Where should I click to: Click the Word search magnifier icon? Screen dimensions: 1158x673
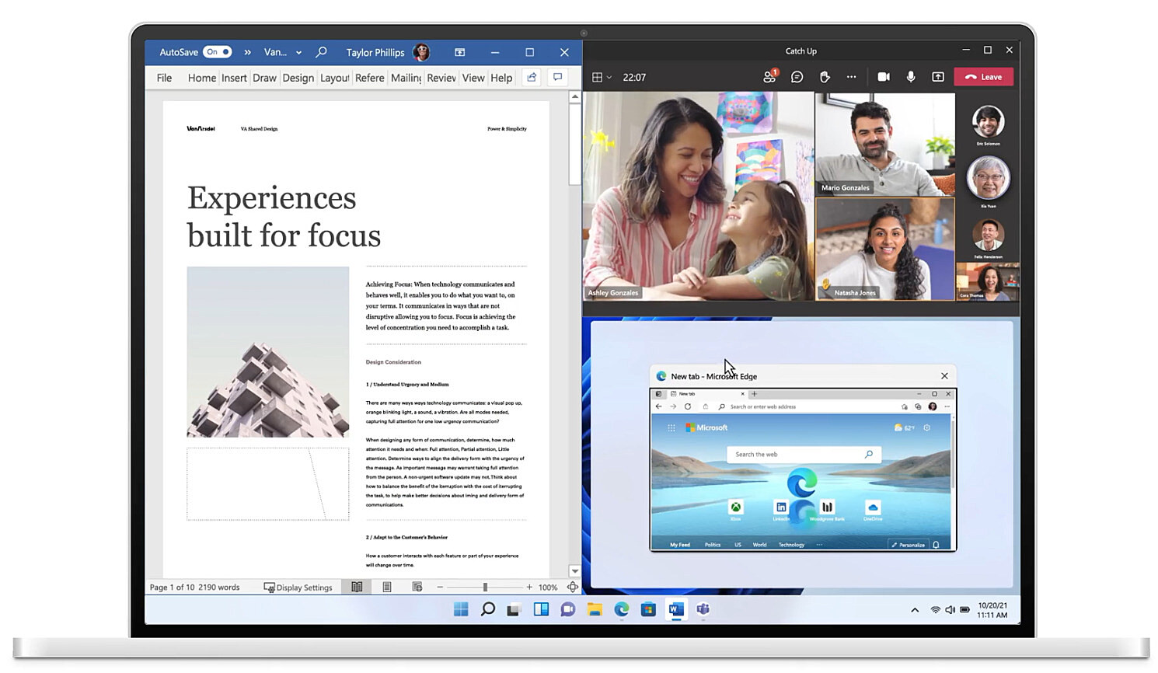[321, 52]
